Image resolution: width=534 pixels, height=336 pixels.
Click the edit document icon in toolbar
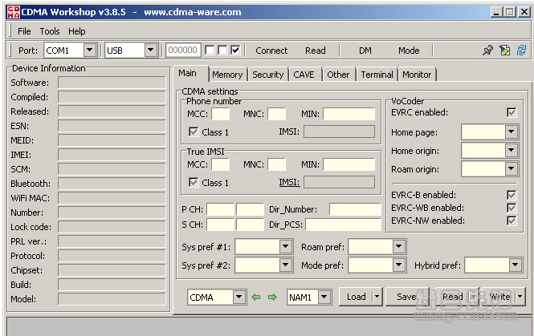505,51
